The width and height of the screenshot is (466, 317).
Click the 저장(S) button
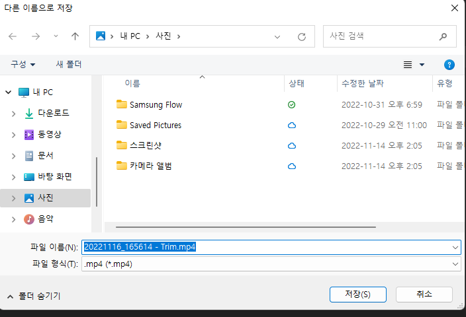(358, 295)
